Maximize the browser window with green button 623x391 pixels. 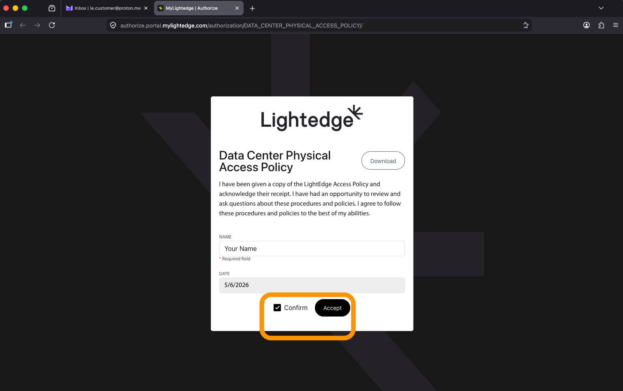click(25, 8)
